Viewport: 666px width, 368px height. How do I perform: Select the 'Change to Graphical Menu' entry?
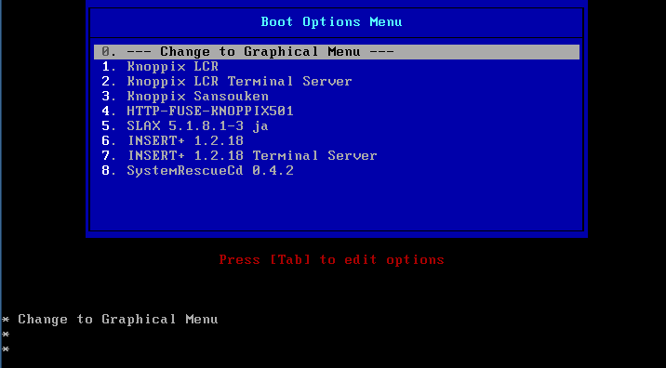pyautogui.click(x=337, y=52)
